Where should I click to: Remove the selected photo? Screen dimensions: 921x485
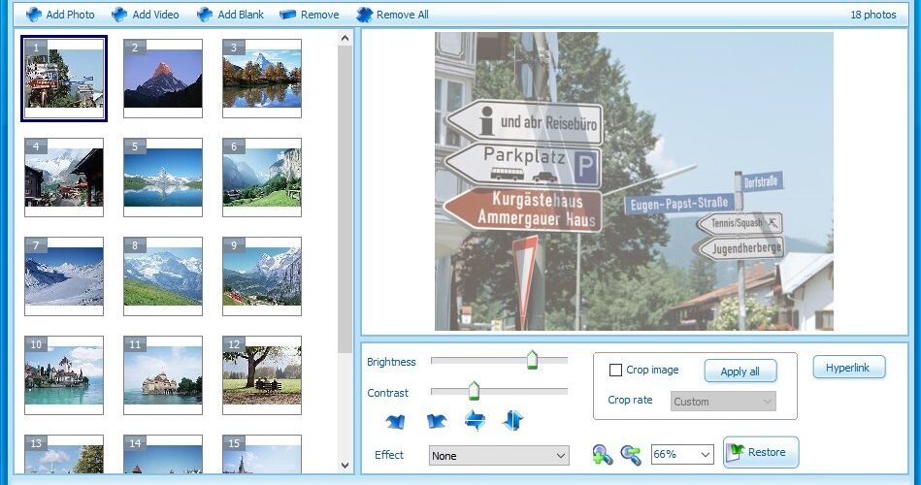point(309,15)
